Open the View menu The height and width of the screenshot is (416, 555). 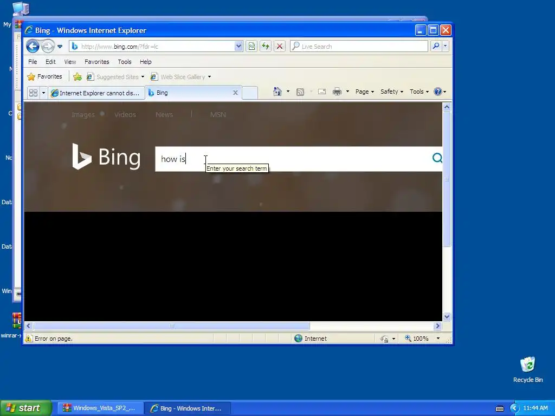click(70, 62)
